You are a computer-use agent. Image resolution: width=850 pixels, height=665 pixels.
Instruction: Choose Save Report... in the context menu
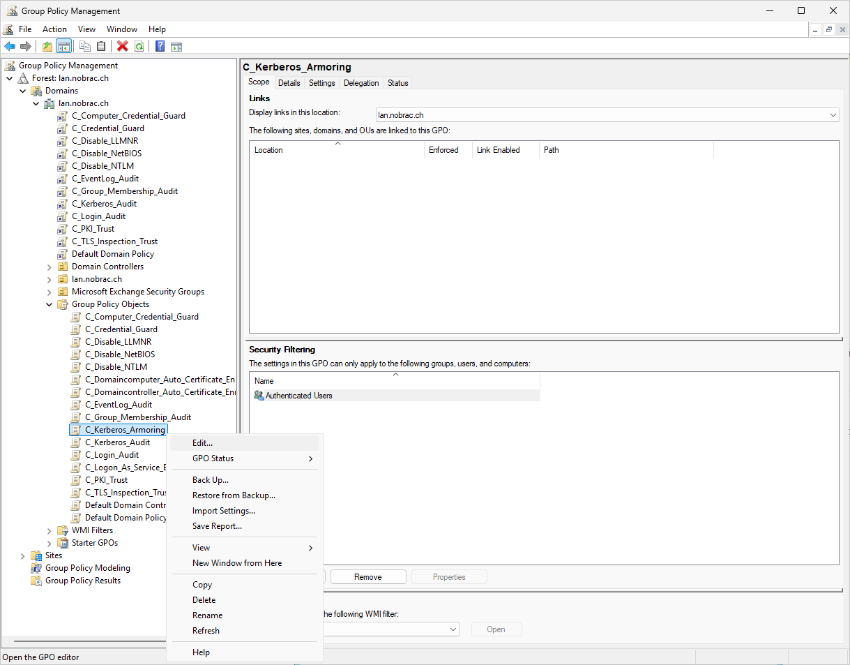244,526
